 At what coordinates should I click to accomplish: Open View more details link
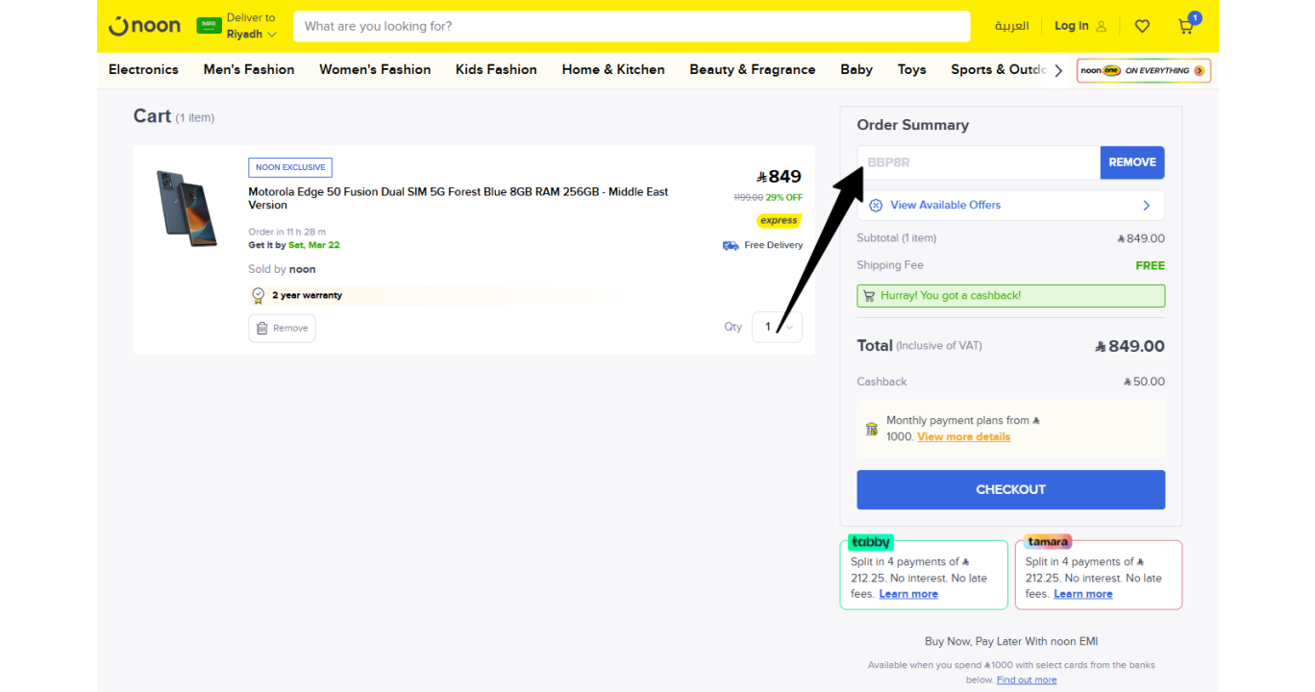point(963,436)
